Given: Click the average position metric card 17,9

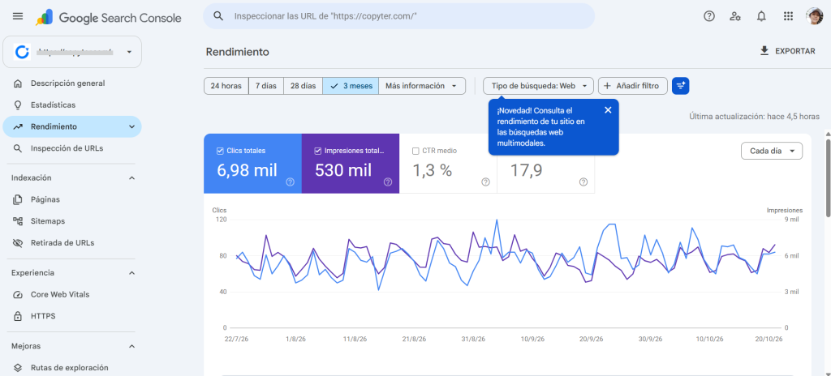Looking at the screenshot, I should coord(546,170).
